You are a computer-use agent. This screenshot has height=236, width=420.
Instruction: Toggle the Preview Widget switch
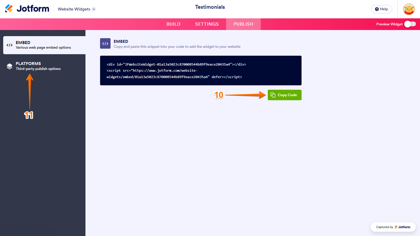[410, 24]
